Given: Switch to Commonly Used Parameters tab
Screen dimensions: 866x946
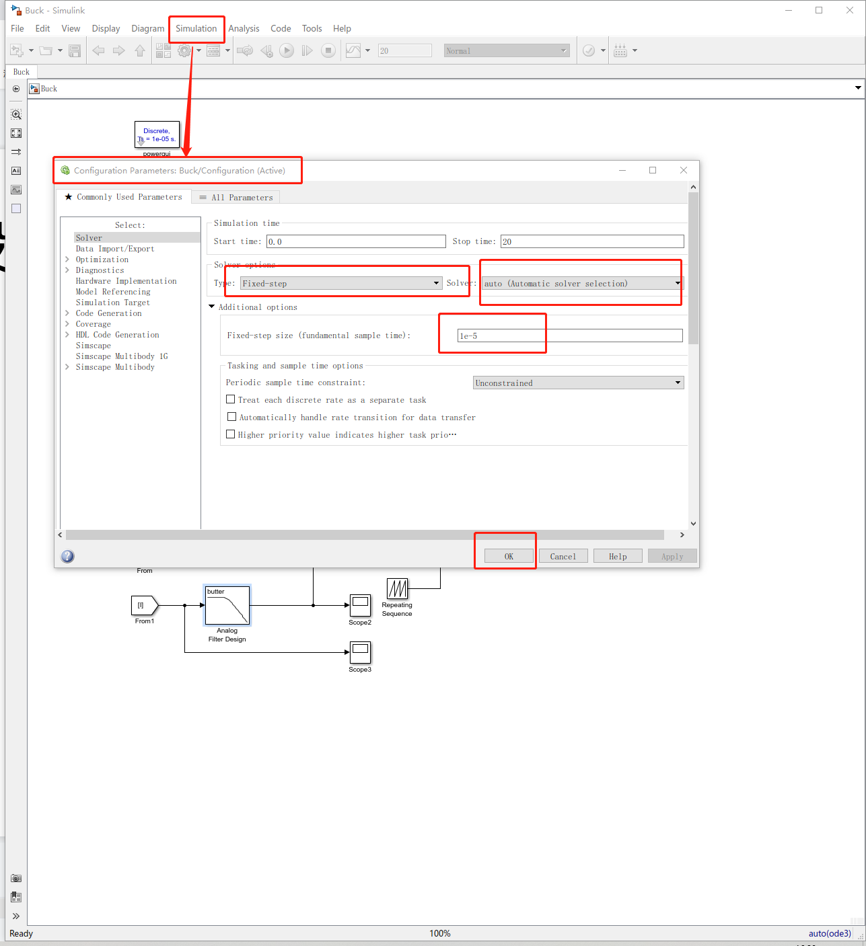Looking at the screenshot, I should (123, 197).
